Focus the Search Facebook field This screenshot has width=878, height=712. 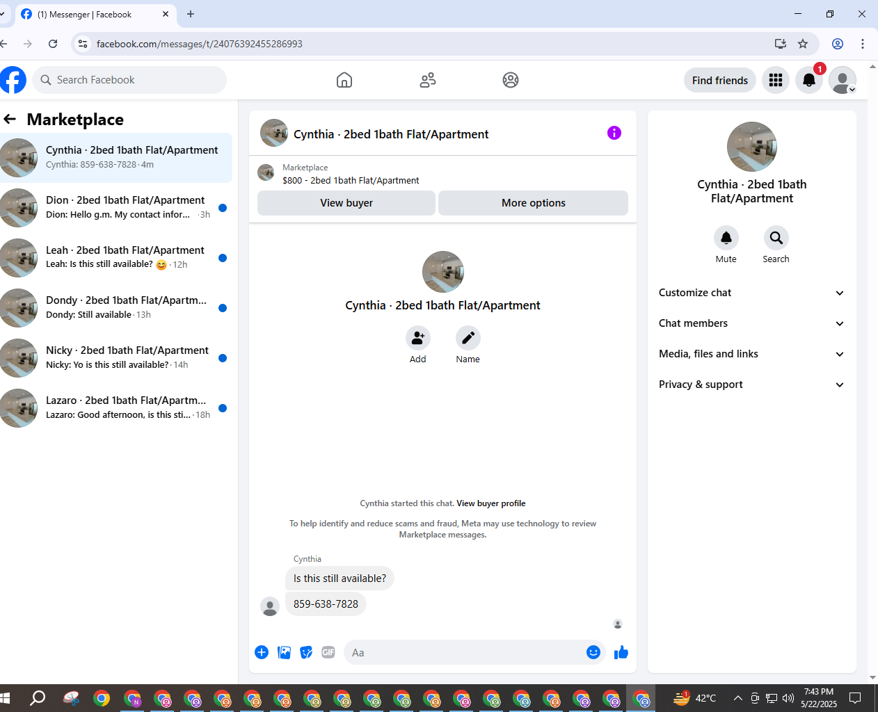(x=130, y=80)
